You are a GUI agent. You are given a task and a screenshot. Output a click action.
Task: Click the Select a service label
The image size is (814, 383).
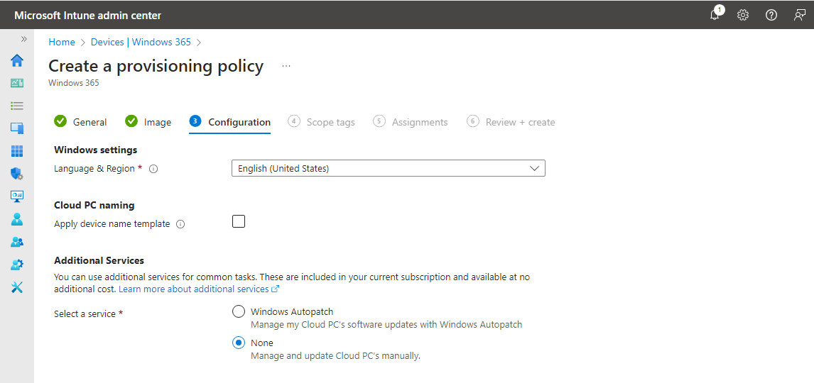coord(85,314)
